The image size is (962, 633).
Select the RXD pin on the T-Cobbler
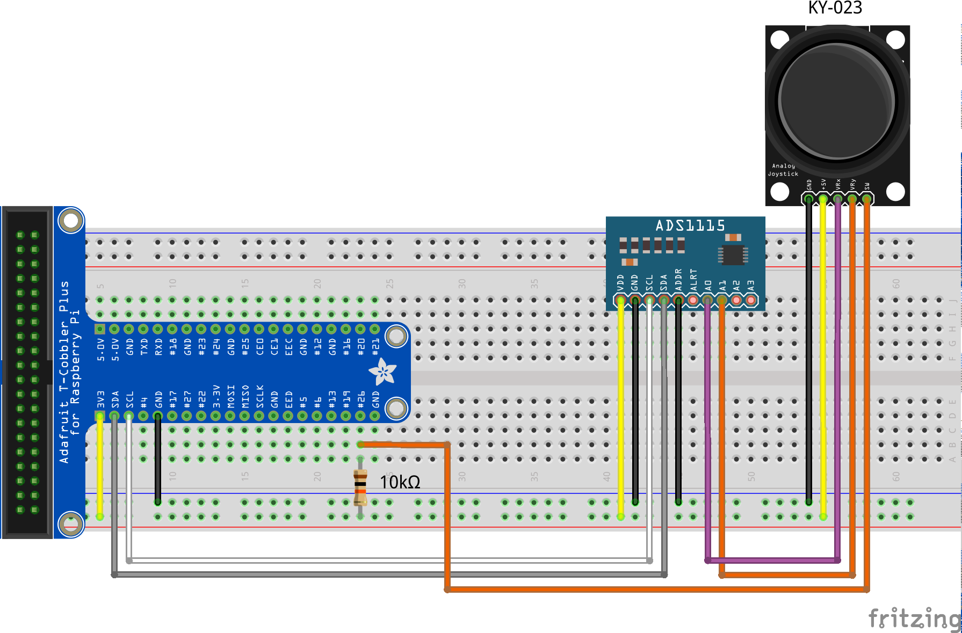point(158,329)
